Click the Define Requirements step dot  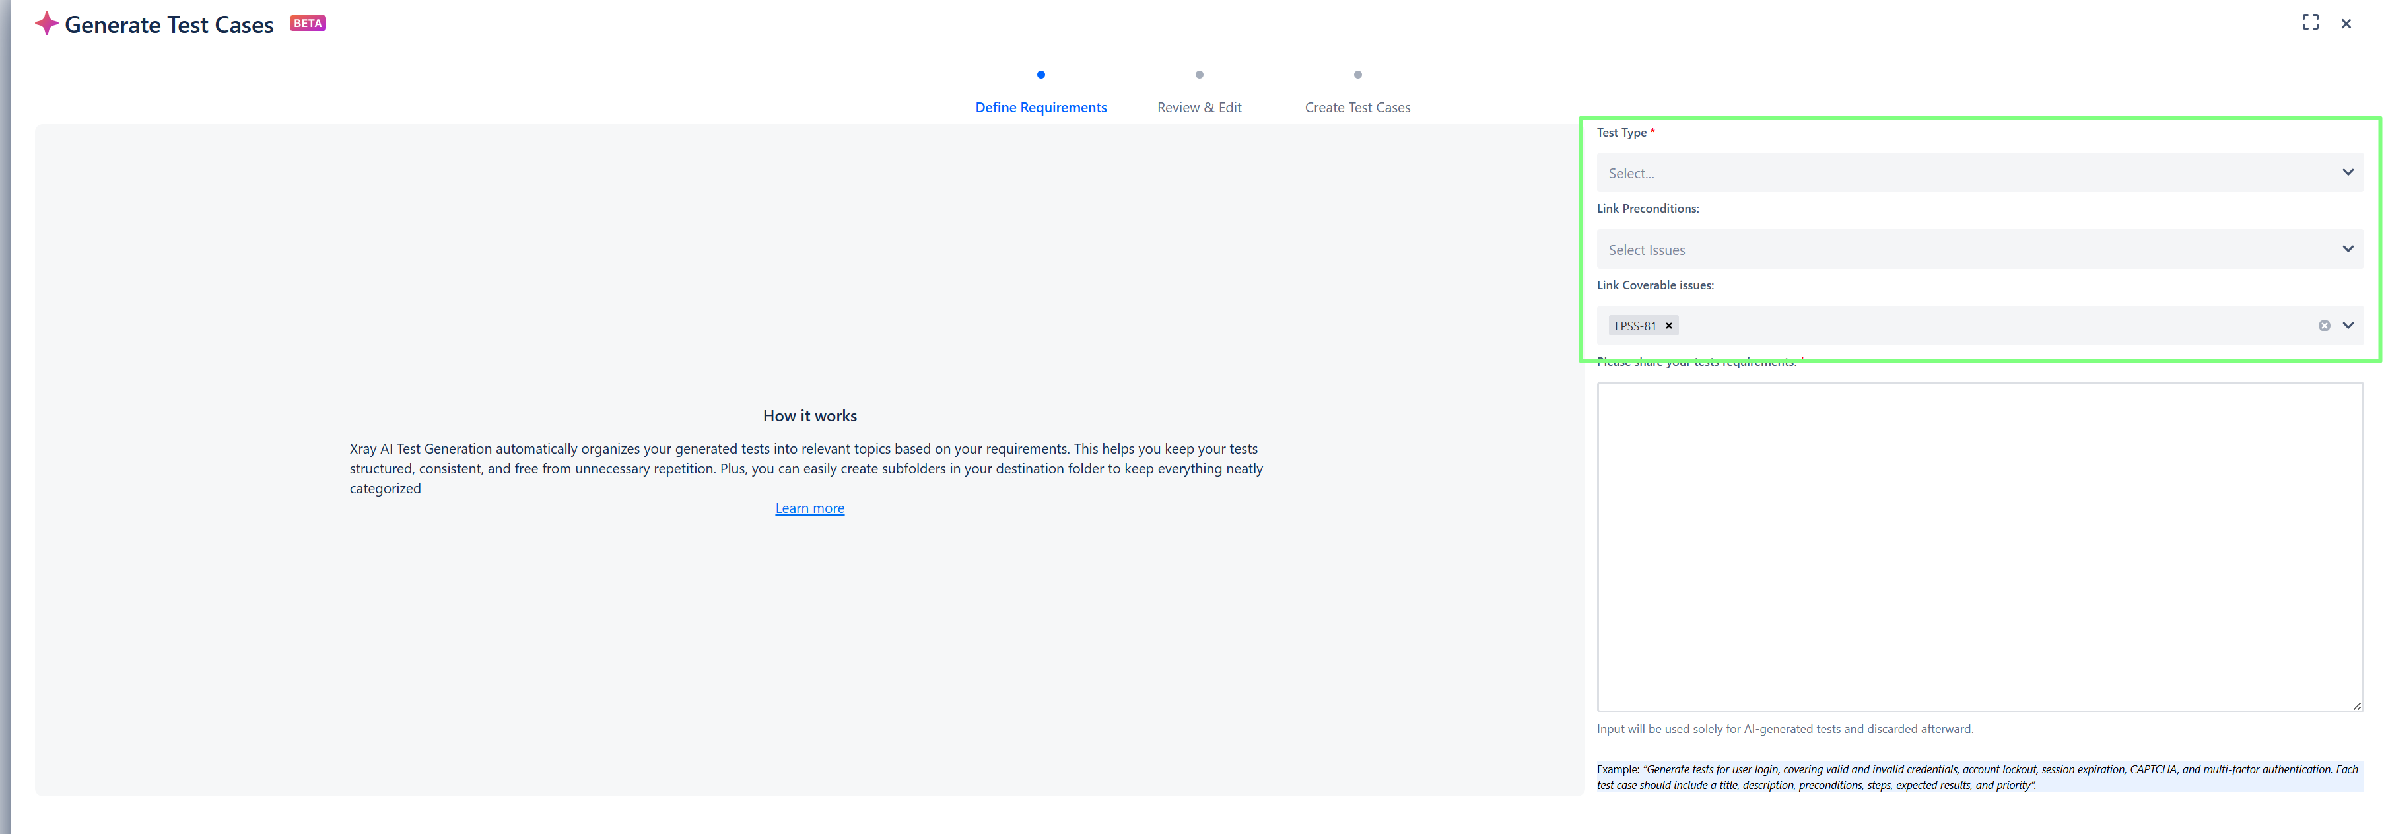1040,75
